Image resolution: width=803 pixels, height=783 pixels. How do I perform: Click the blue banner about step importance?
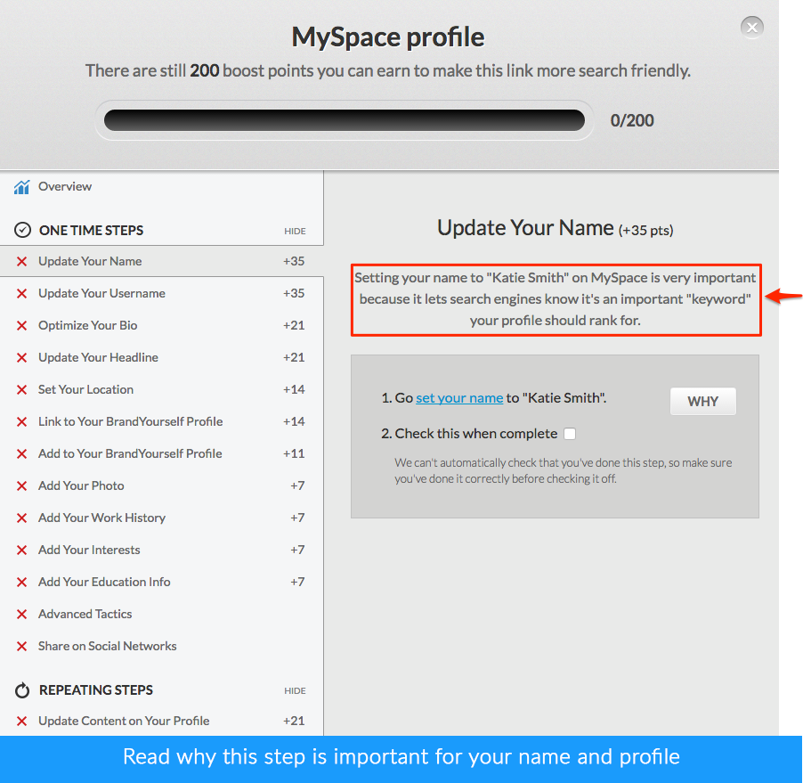pyautogui.click(x=401, y=756)
